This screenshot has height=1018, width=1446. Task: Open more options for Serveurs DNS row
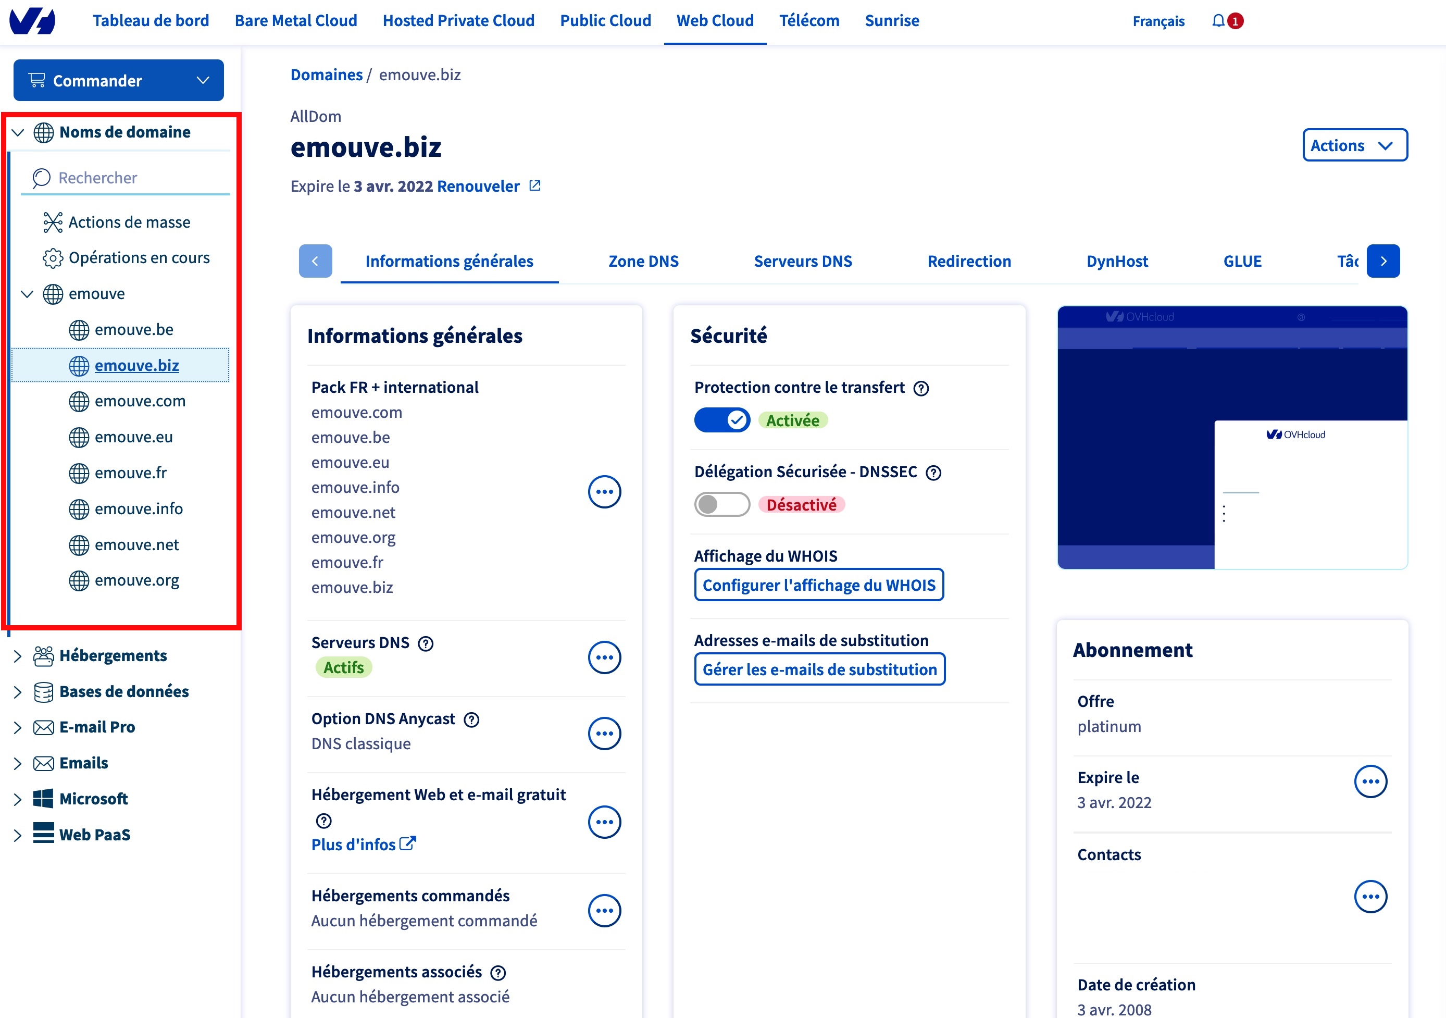point(604,657)
